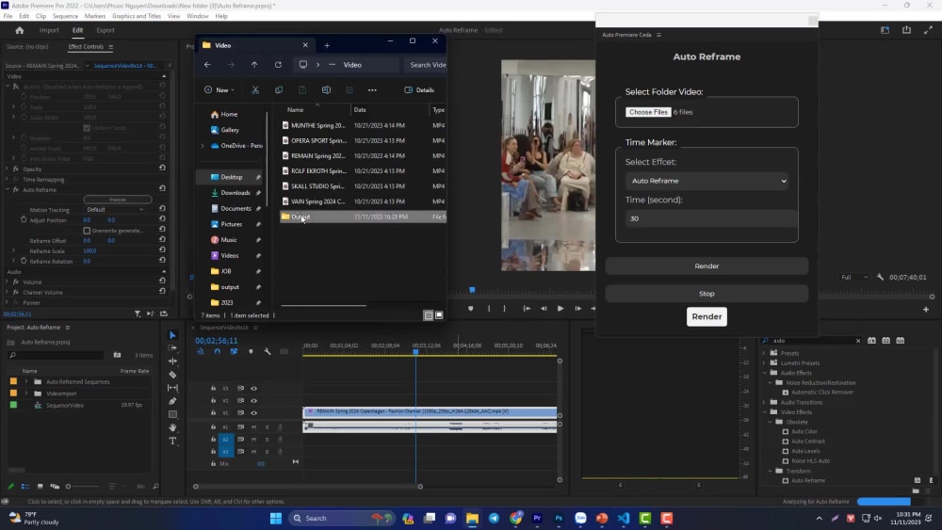The width and height of the screenshot is (942, 530).
Task: Click the Analyze button in Auto Reframe
Action: point(118,200)
